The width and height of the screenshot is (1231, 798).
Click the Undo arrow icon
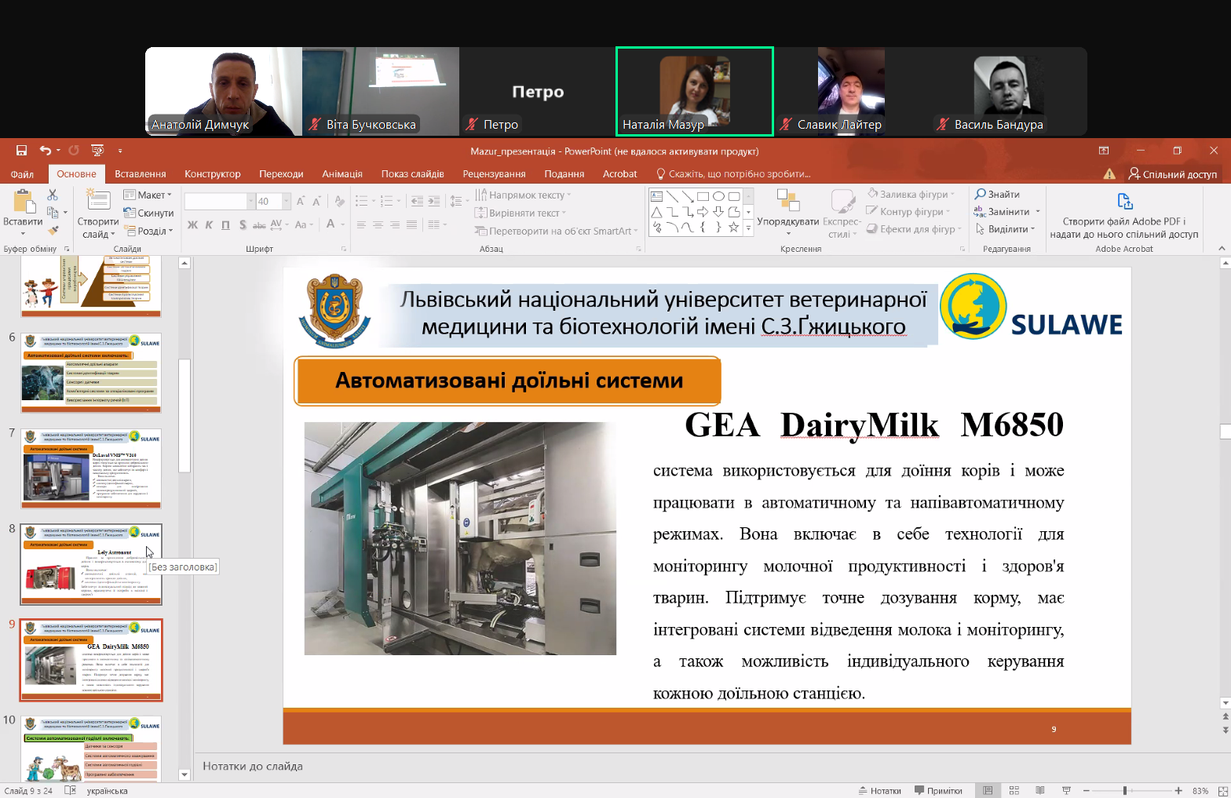point(46,151)
